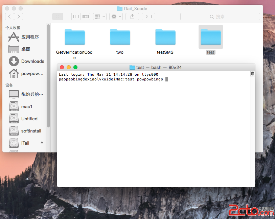Switch to icon view in Finder
The height and width of the screenshot is (219, 275).
57,16
